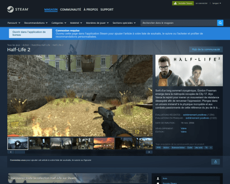Expand the Catégories menu
The image size is (230, 184).
(x=59, y=23)
